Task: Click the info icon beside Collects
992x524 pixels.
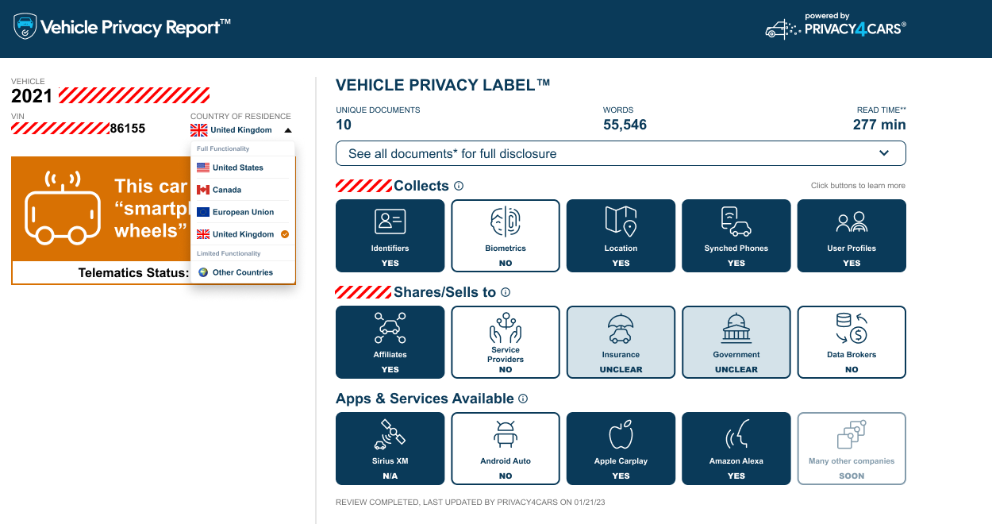Action: 459,186
